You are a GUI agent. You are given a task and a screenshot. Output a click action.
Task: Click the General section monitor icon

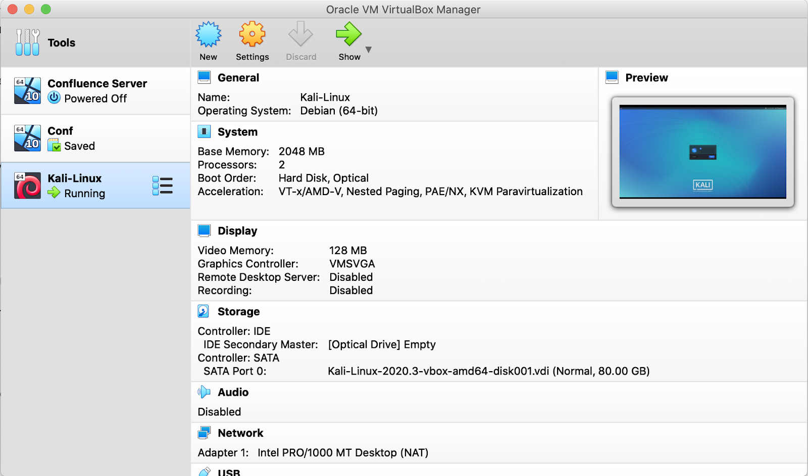(204, 77)
